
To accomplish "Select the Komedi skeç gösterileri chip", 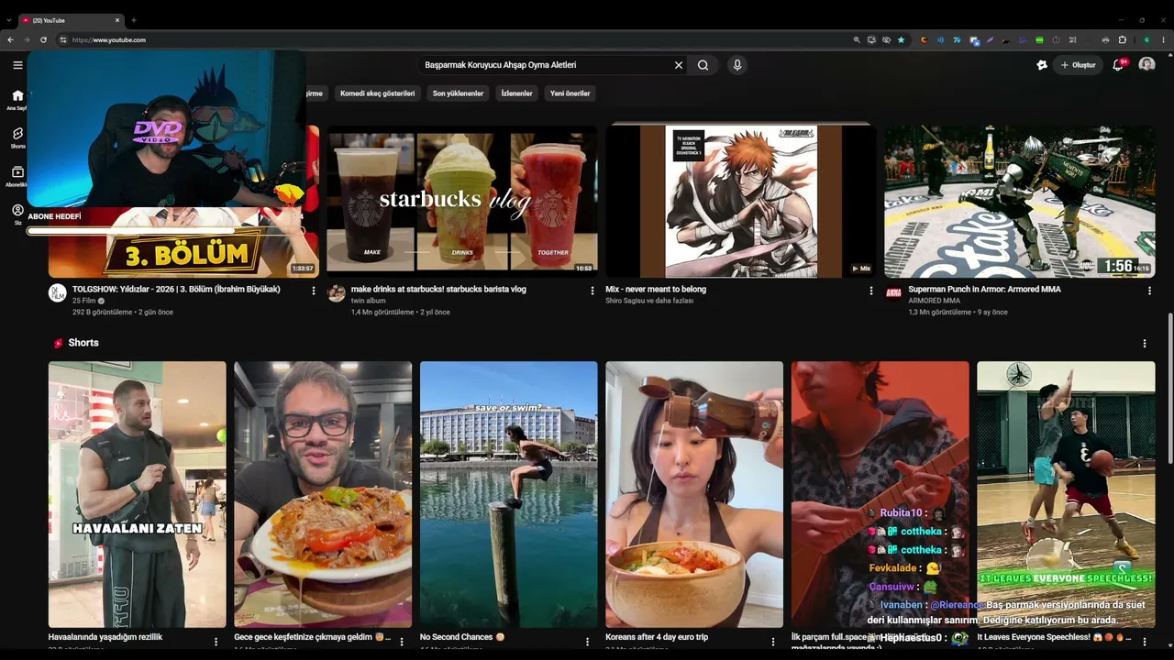I will point(378,93).
